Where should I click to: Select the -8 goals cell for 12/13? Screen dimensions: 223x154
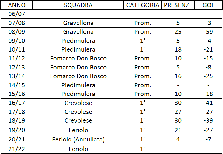tap(208, 67)
